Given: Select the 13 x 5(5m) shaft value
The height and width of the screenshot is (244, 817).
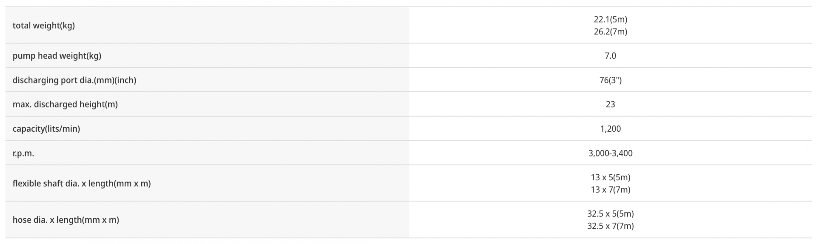Looking at the screenshot, I should (610, 177).
